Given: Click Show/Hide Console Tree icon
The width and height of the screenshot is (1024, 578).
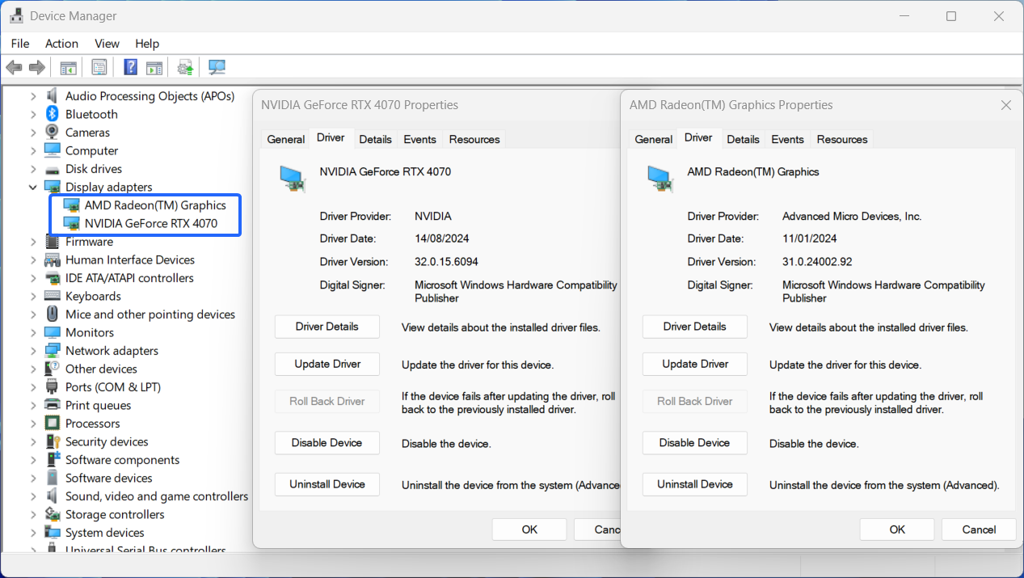Looking at the screenshot, I should tap(69, 68).
